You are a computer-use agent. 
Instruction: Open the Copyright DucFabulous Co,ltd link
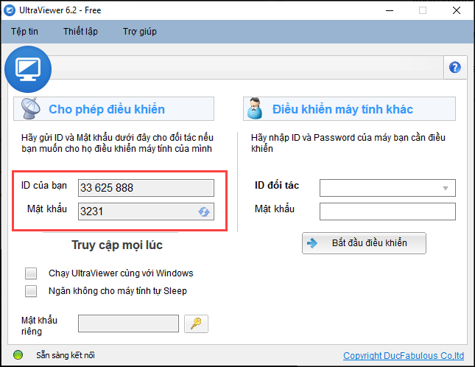point(404,355)
